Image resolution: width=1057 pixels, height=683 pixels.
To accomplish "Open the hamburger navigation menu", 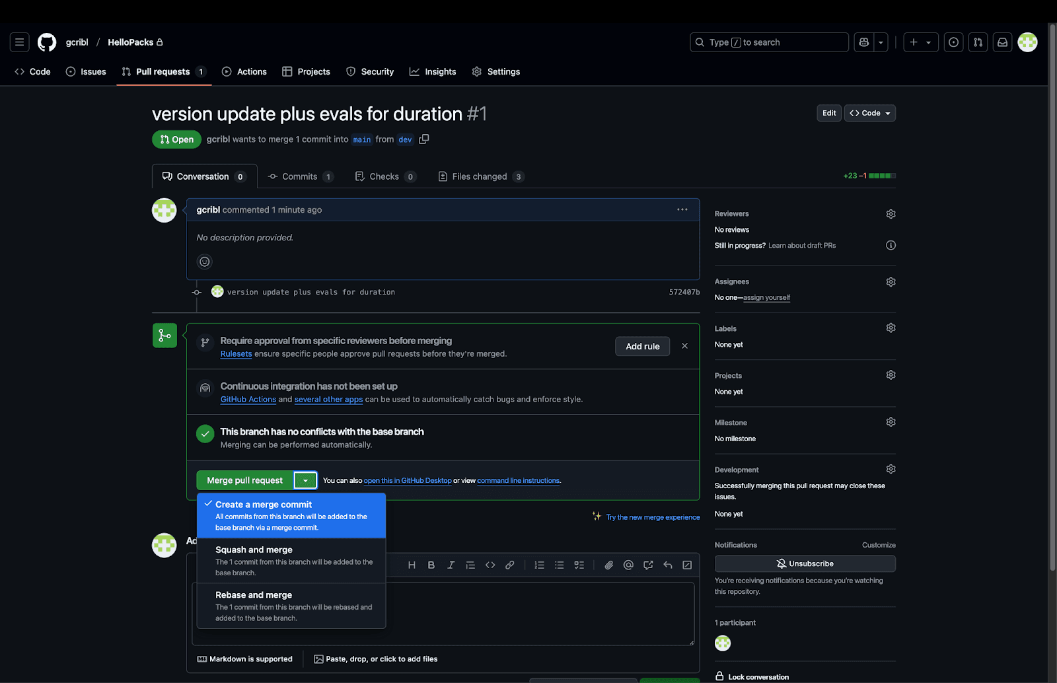I will [x=20, y=42].
